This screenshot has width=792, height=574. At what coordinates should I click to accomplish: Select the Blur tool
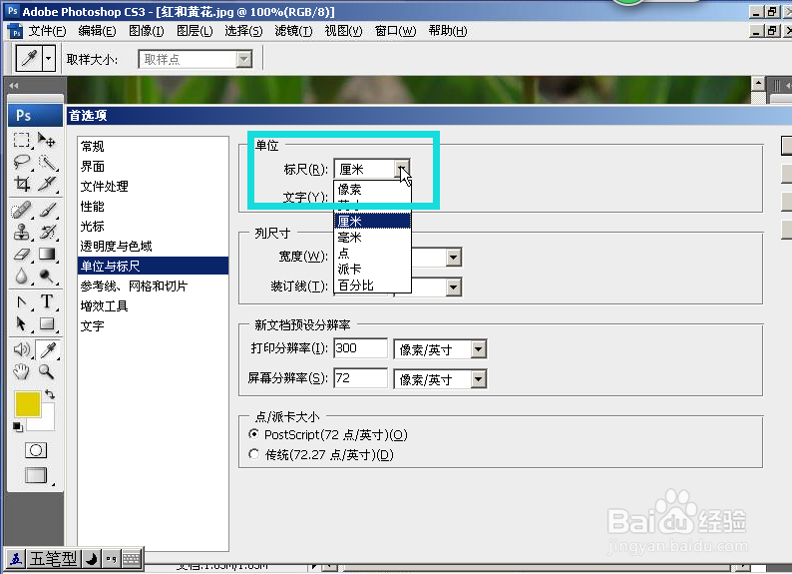(21, 276)
